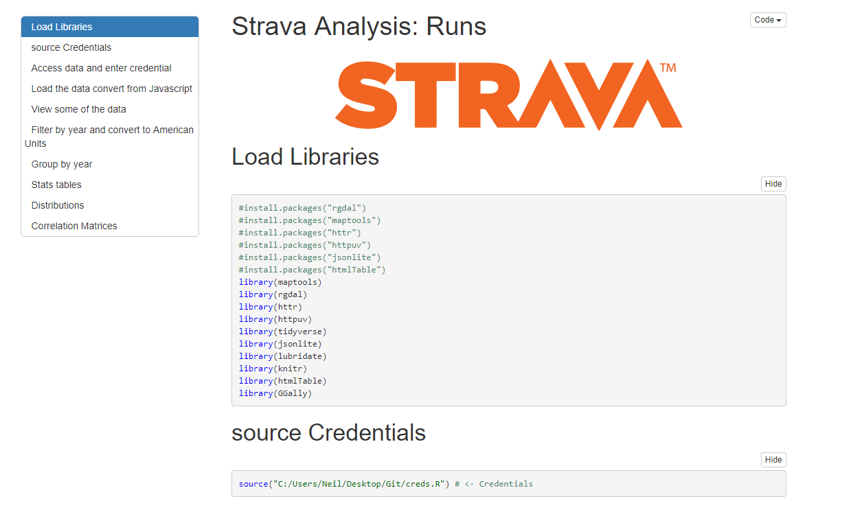Viewport: 864px width, 512px height.
Task: Open Filter by year and convert section
Action: pyautogui.click(x=110, y=137)
